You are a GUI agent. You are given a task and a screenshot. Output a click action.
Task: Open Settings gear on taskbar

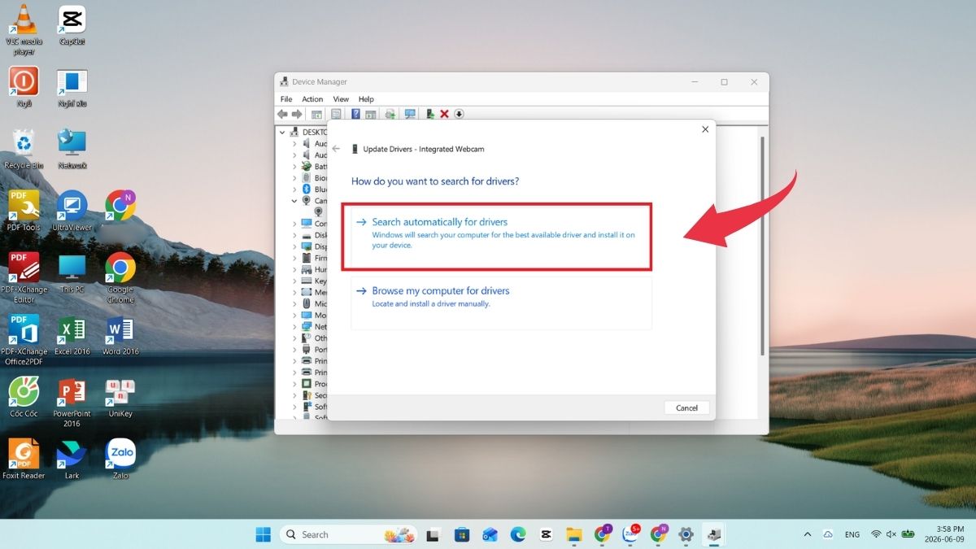tap(686, 534)
